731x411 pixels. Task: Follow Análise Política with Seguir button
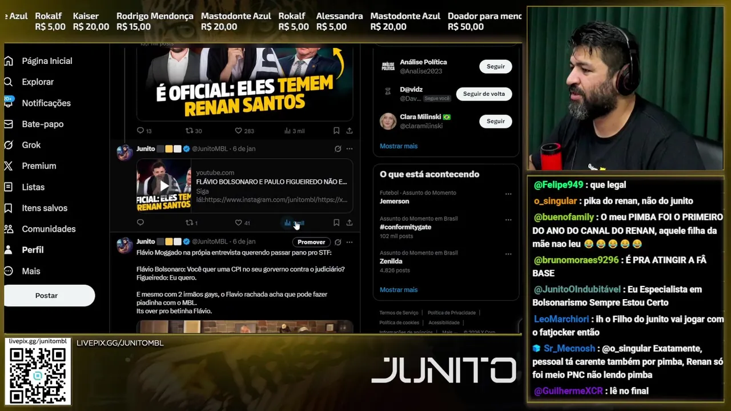pos(496,67)
